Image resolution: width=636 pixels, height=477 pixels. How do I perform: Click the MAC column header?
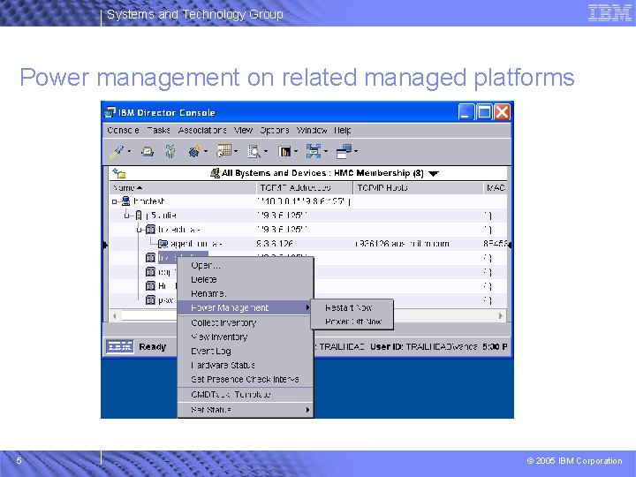(496, 188)
